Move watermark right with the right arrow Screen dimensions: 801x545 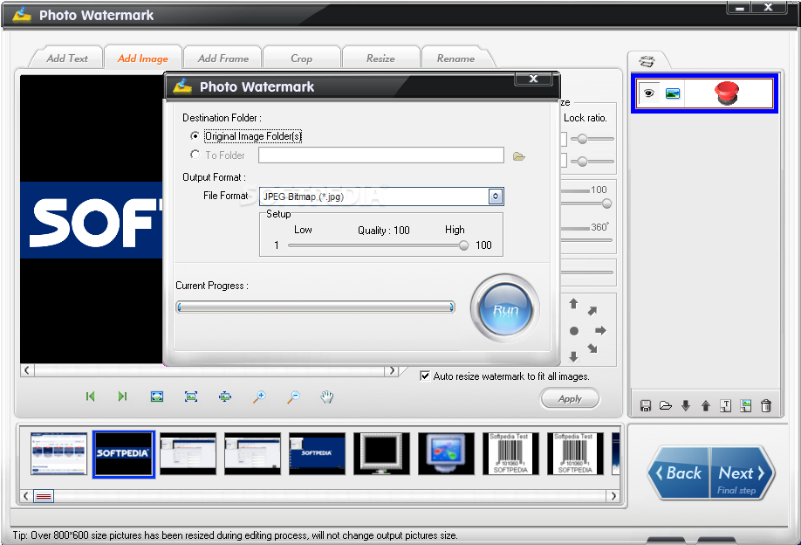tap(600, 330)
